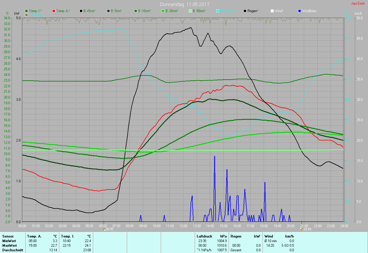Click the Luftdruck column header
The height and width of the screenshot is (253, 368).
[x=204, y=236]
